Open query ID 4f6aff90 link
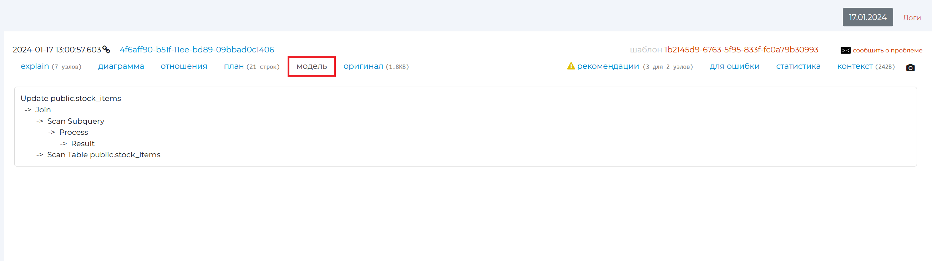The image size is (932, 261). [x=197, y=50]
